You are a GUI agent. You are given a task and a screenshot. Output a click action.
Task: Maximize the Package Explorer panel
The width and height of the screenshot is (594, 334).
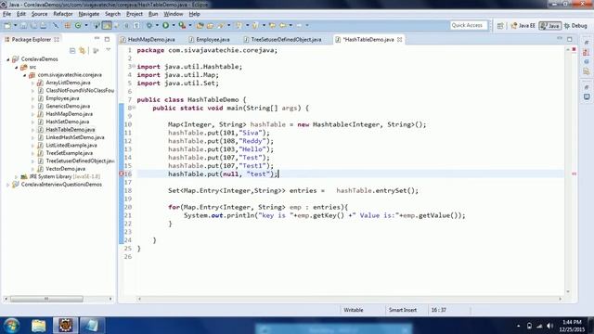pos(108,39)
